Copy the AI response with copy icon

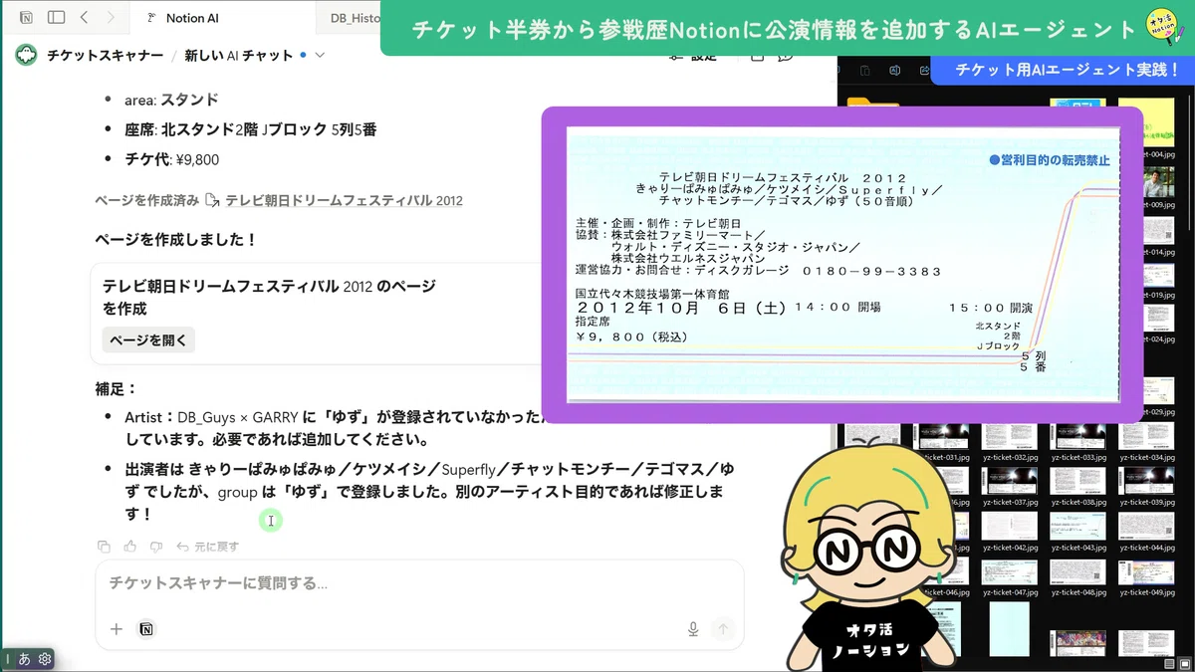click(104, 546)
